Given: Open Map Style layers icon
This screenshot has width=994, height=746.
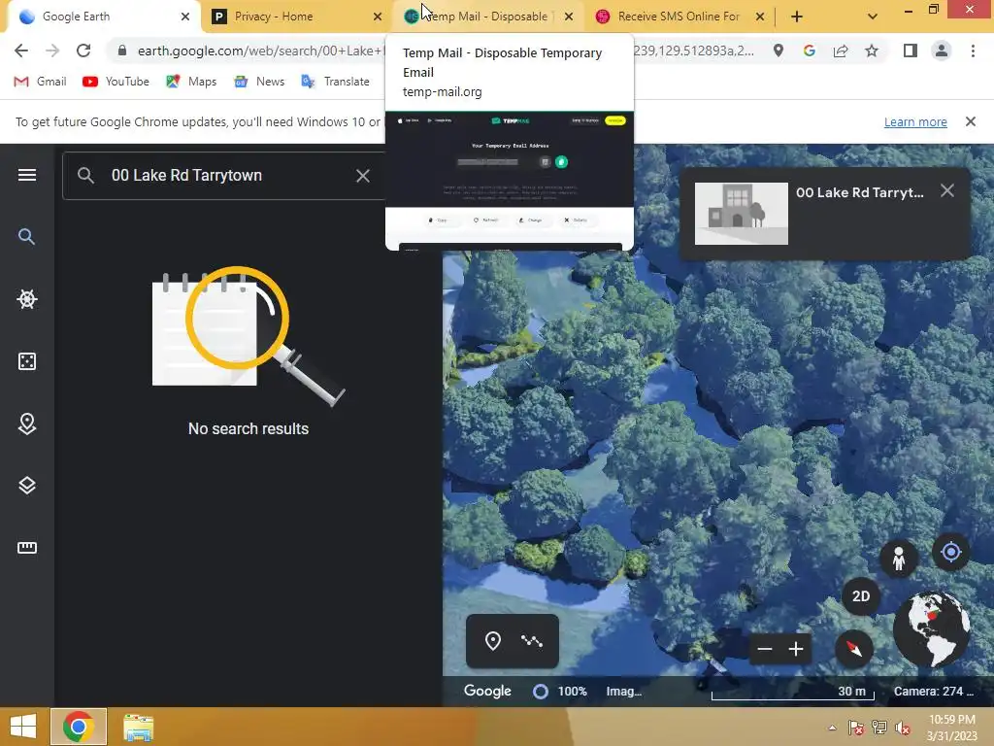Looking at the screenshot, I should (x=26, y=486).
